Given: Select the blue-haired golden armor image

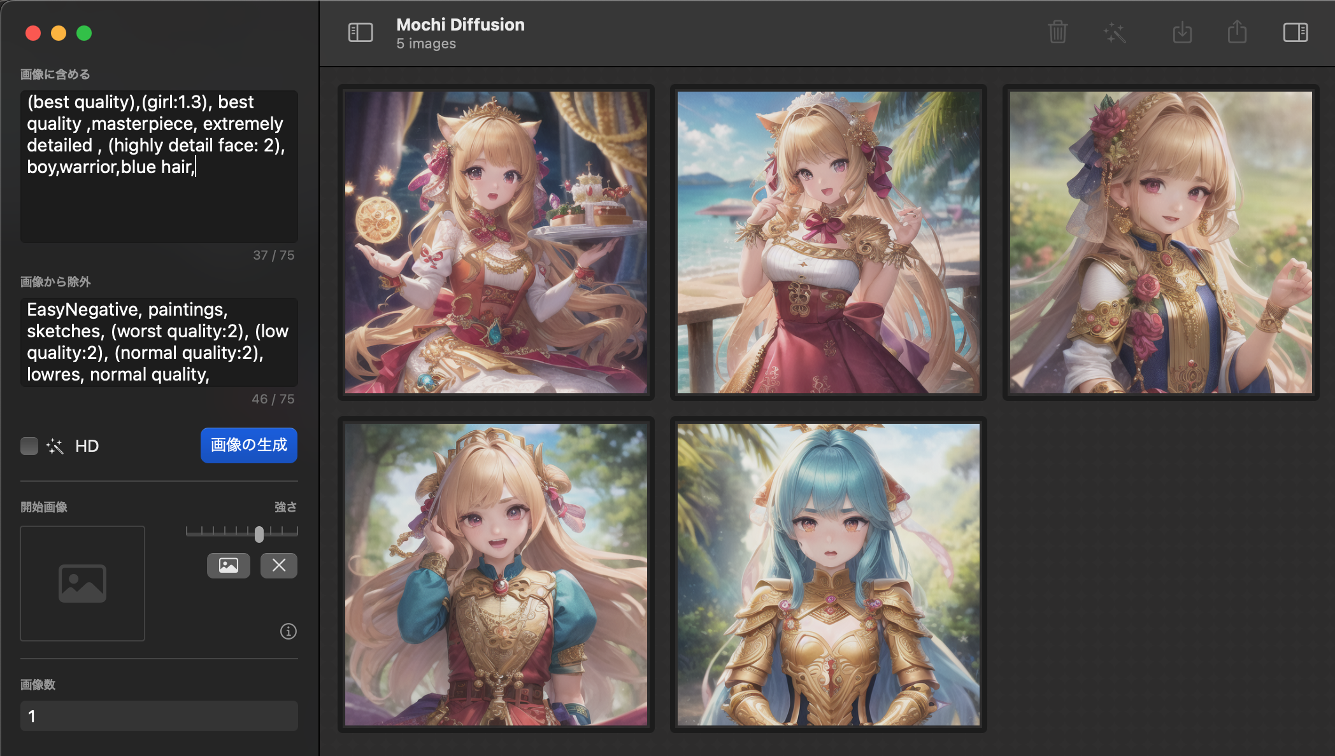Looking at the screenshot, I should click(x=828, y=575).
